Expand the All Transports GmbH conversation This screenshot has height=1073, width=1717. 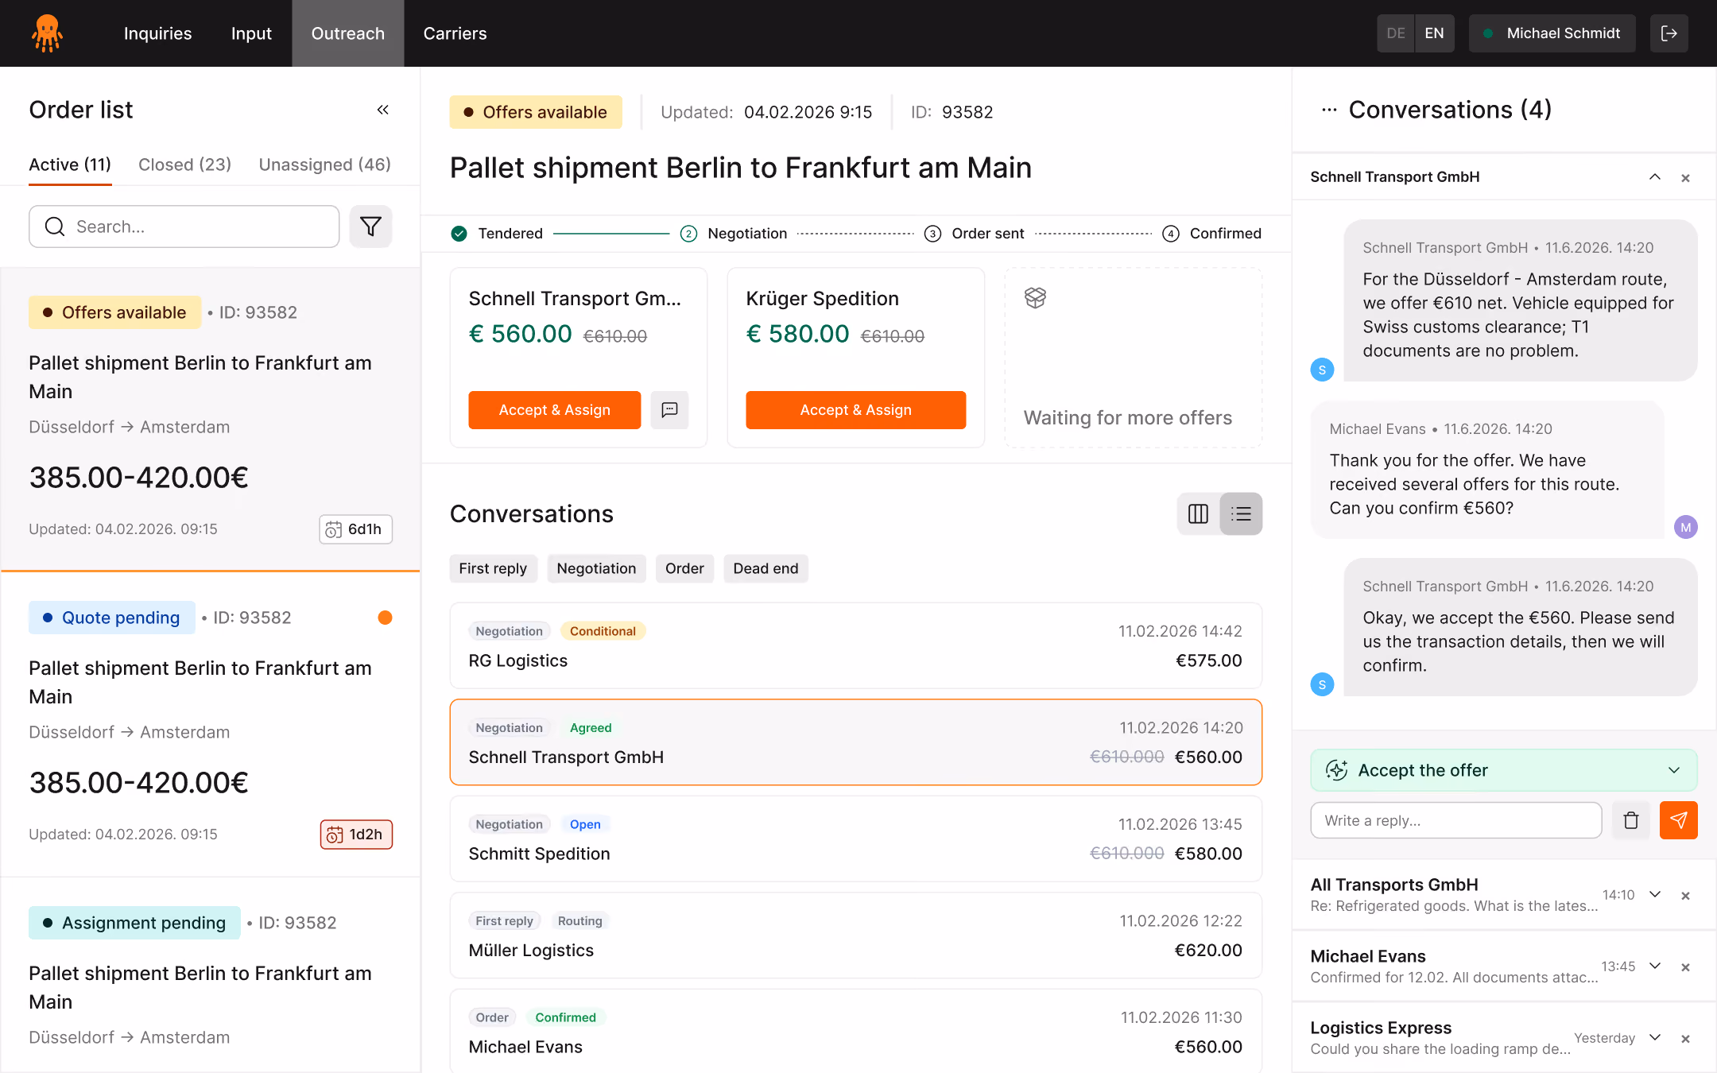click(x=1655, y=895)
